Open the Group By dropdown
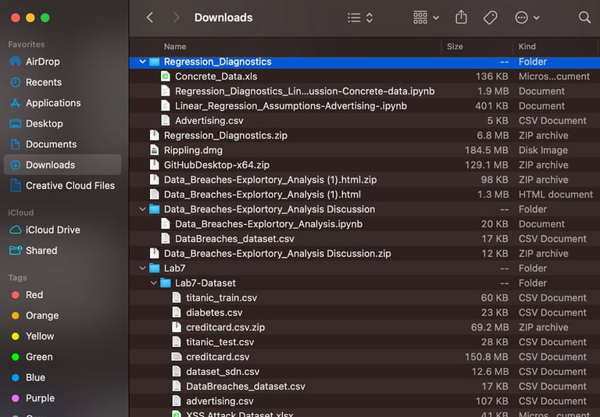 click(426, 17)
